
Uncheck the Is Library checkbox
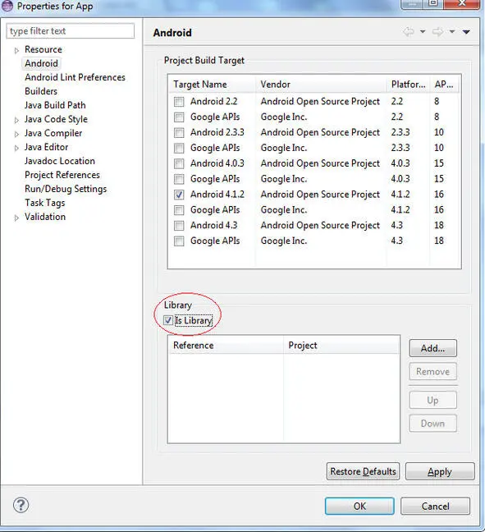point(168,320)
